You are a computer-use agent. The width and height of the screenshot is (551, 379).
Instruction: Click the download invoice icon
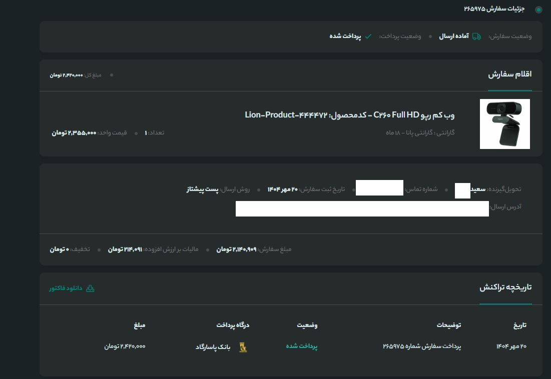90,288
